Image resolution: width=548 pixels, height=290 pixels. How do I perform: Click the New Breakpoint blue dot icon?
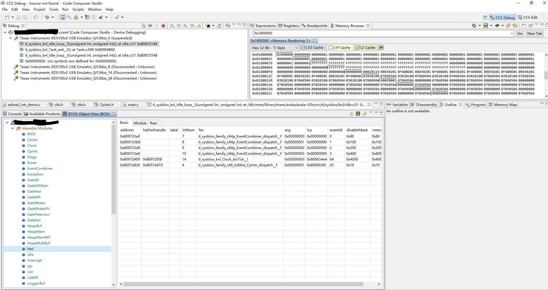(x=101, y=17)
